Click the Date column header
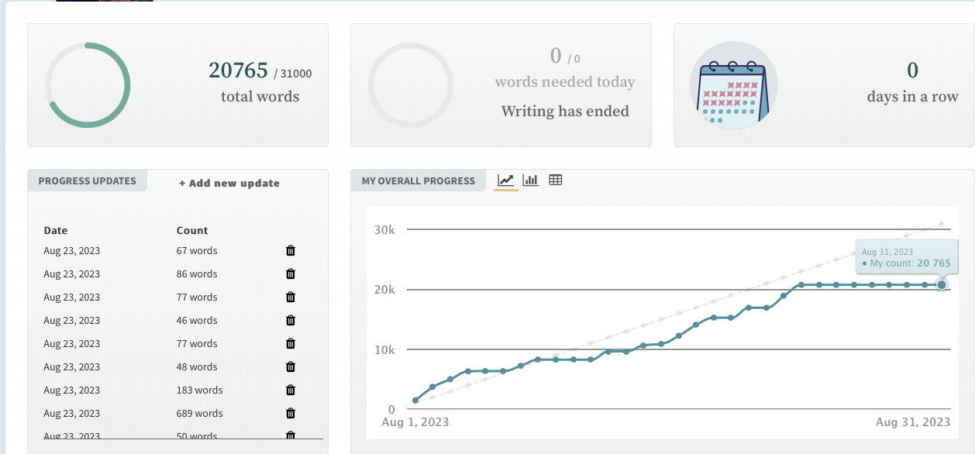This screenshot has height=454, width=975. point(56,230)
